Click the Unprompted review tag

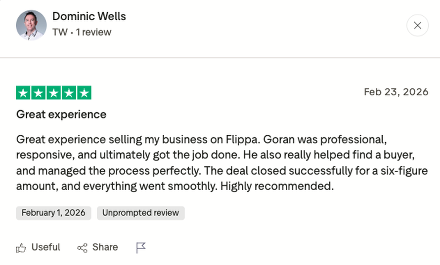(x=140, y=213)
